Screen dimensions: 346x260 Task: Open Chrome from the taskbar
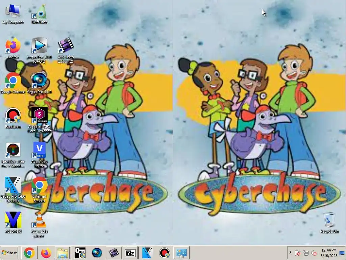(29, 253)
